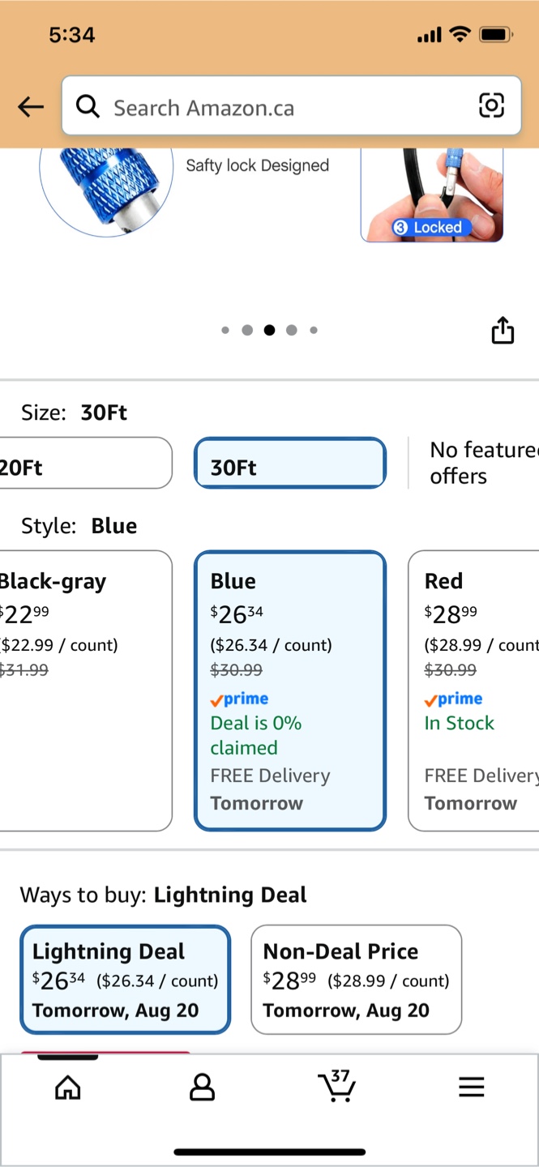The height and width of the screenshot is (1167, 539).
Task: Open the Home tab icon
Action: (x=68, y=1087)
